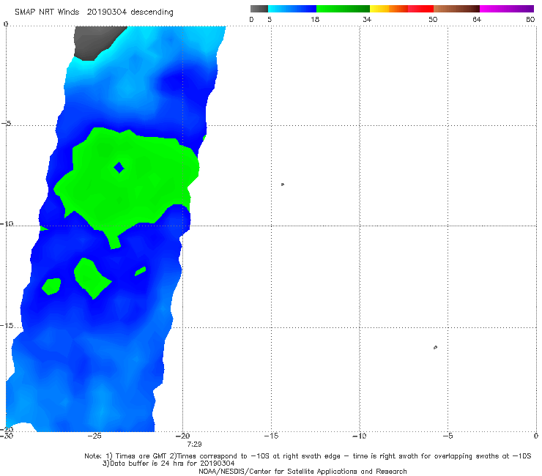Click the dark gray low-wind patch at the swath top
The height and width of the screenshot is (476, 542).
point(97,42)
